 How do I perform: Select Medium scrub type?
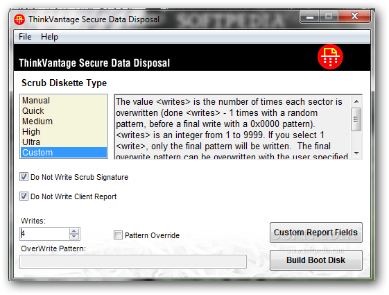[x=64, y=121]
